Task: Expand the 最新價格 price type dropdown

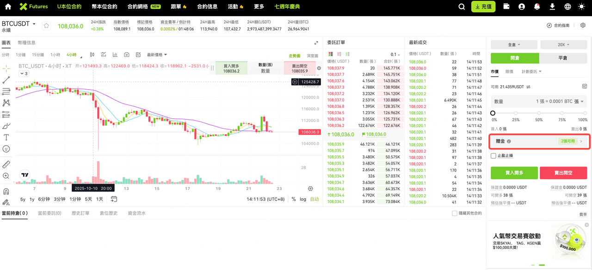Action: (157, 55)
